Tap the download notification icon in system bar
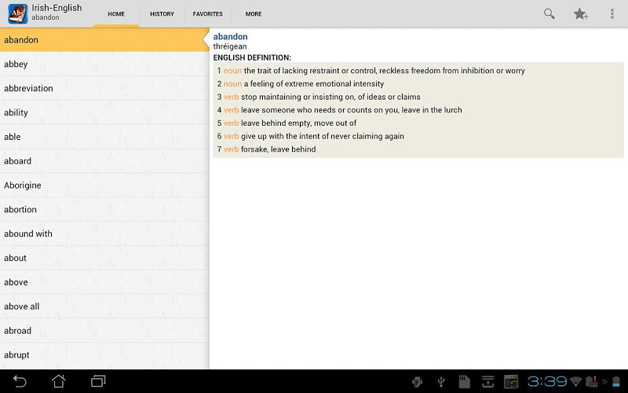The height and width of the screenshot is (393, 628). [x=487, y=382]
